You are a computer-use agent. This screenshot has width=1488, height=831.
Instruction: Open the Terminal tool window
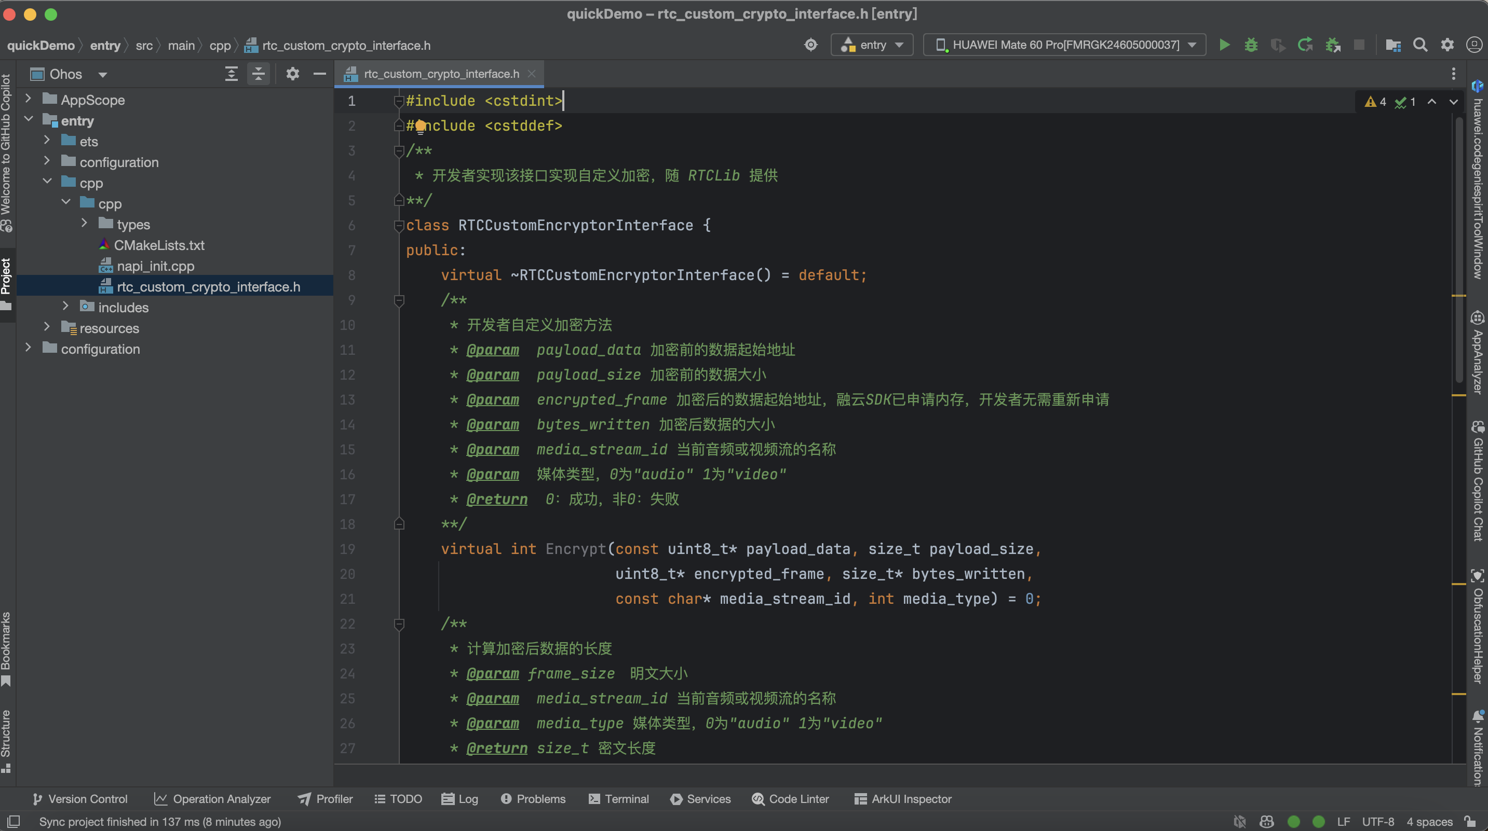619,799
